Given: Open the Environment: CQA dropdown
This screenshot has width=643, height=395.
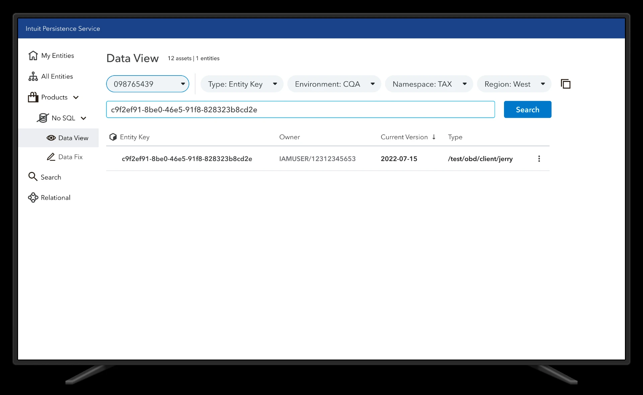Looking at the screenshot, I should [334, 84].
